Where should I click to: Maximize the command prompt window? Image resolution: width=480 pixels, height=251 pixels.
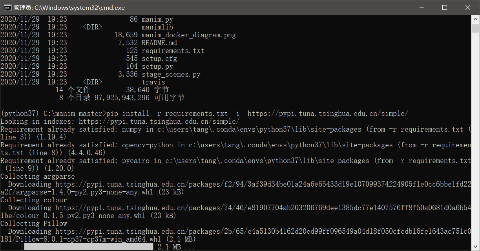pos(445,7)
